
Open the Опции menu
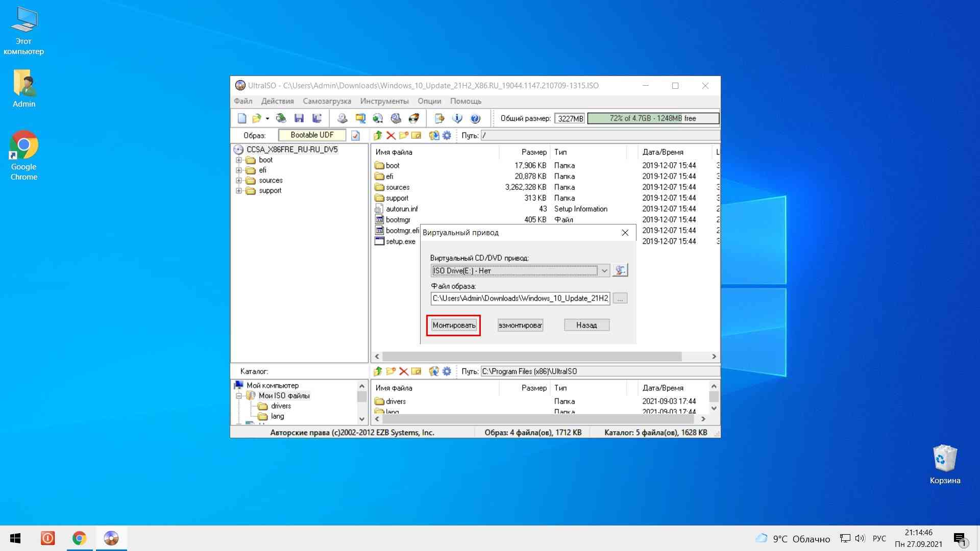click(429, 101)
